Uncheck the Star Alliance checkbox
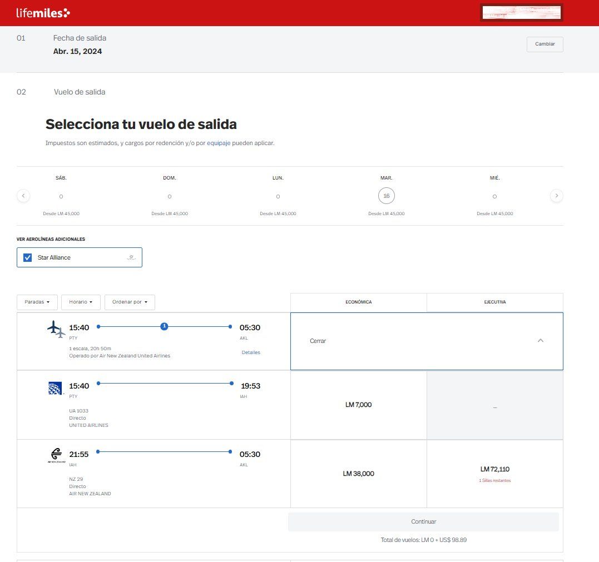The height and width of the screenshot is (562, 599). (28, 257)
